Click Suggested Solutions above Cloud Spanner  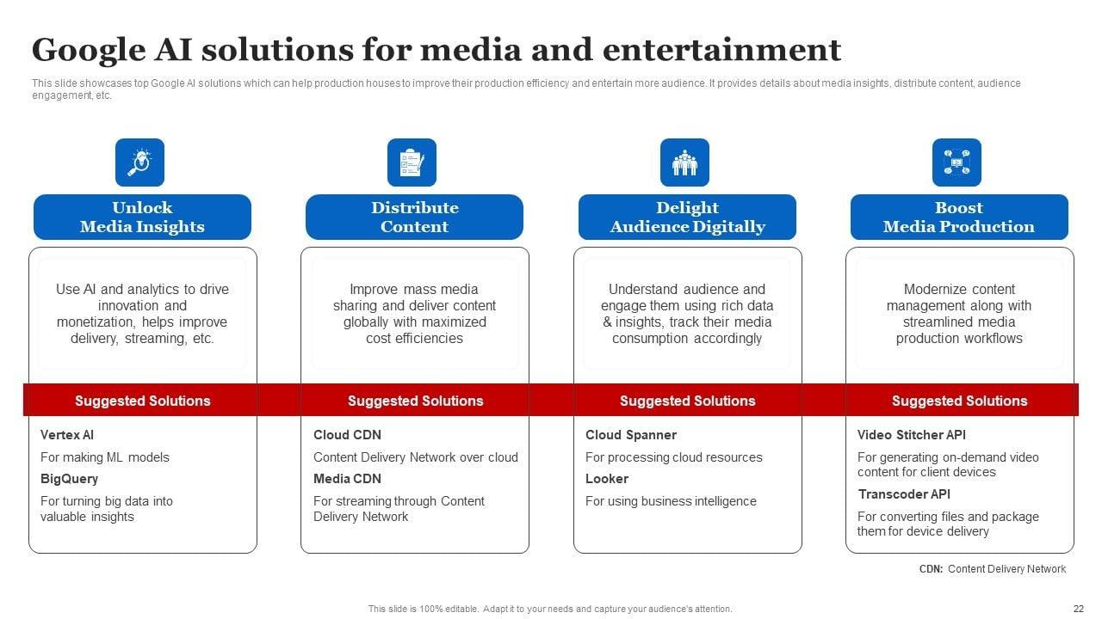tap(687, 401)
